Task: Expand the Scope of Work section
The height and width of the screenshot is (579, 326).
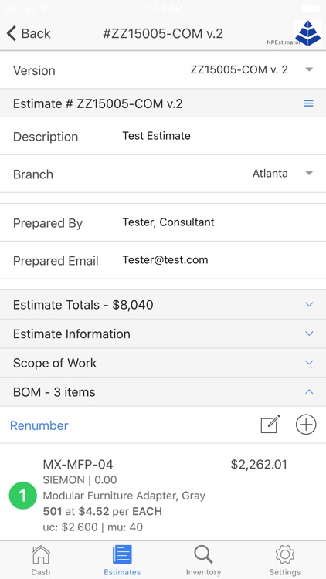Action: click(x=163, y=363)
